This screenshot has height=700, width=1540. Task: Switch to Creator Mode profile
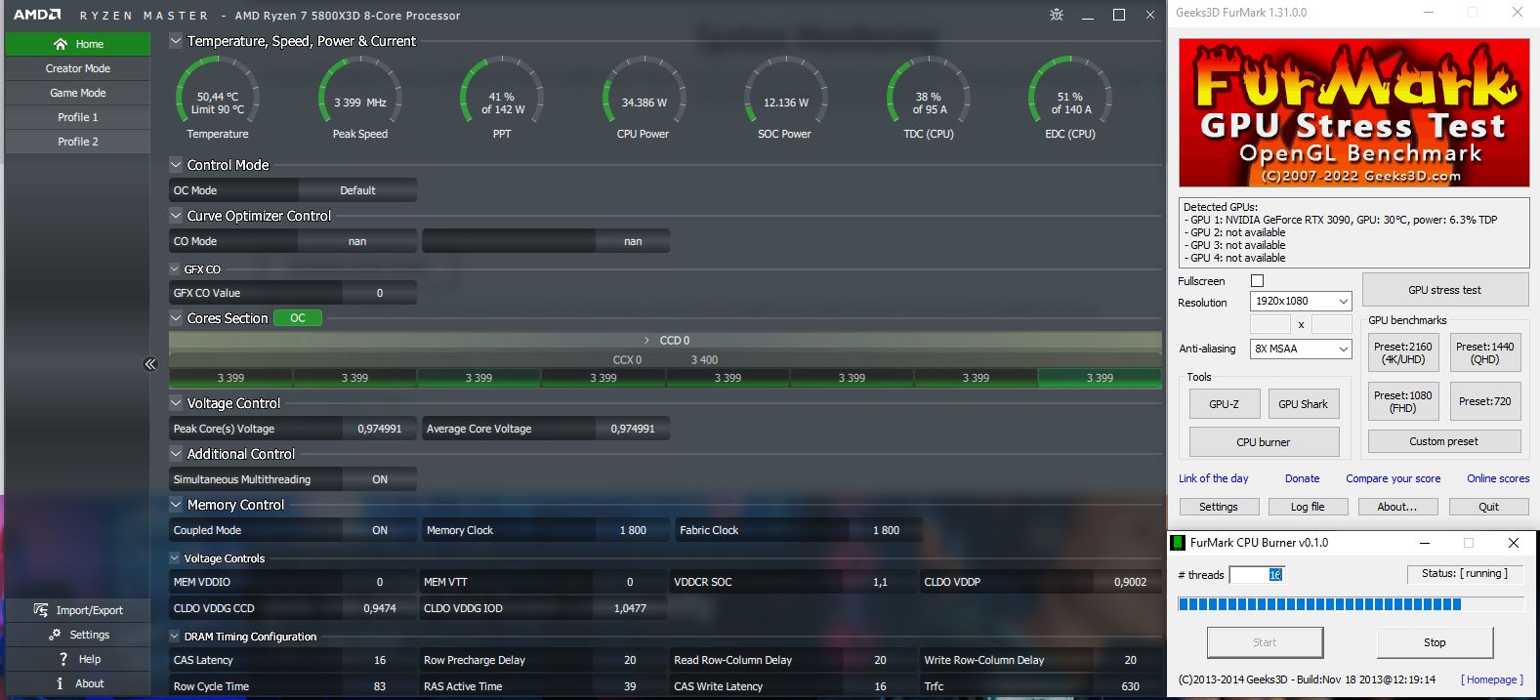(x=78, y=68)
